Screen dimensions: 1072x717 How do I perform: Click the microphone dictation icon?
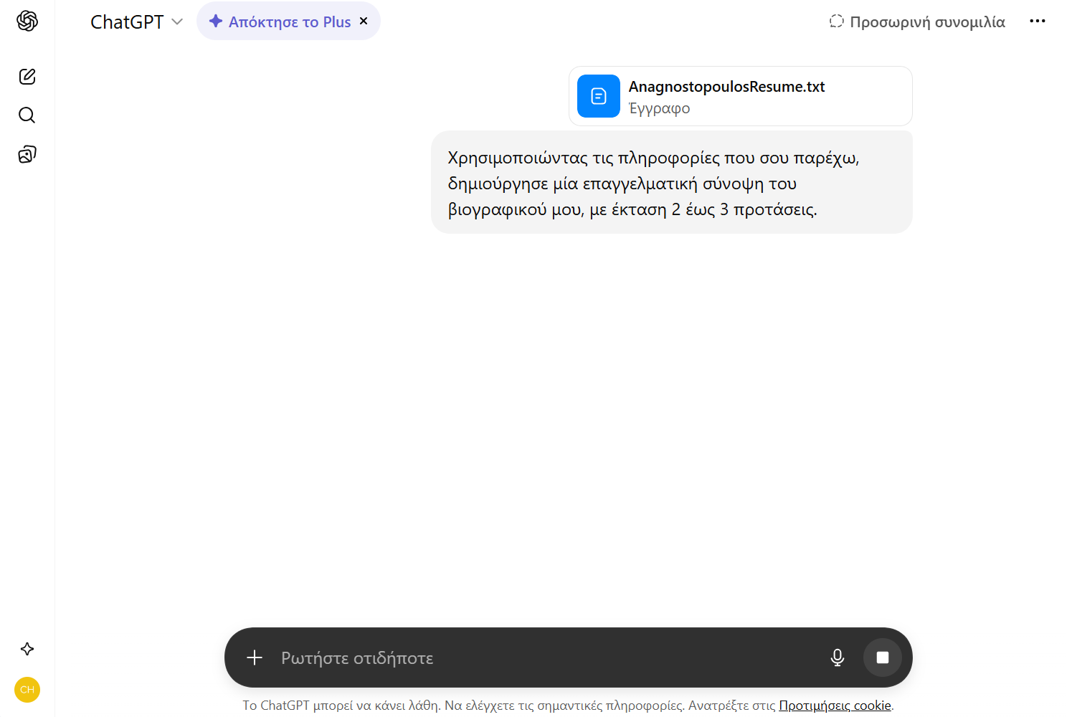click(x=837, y=657)
